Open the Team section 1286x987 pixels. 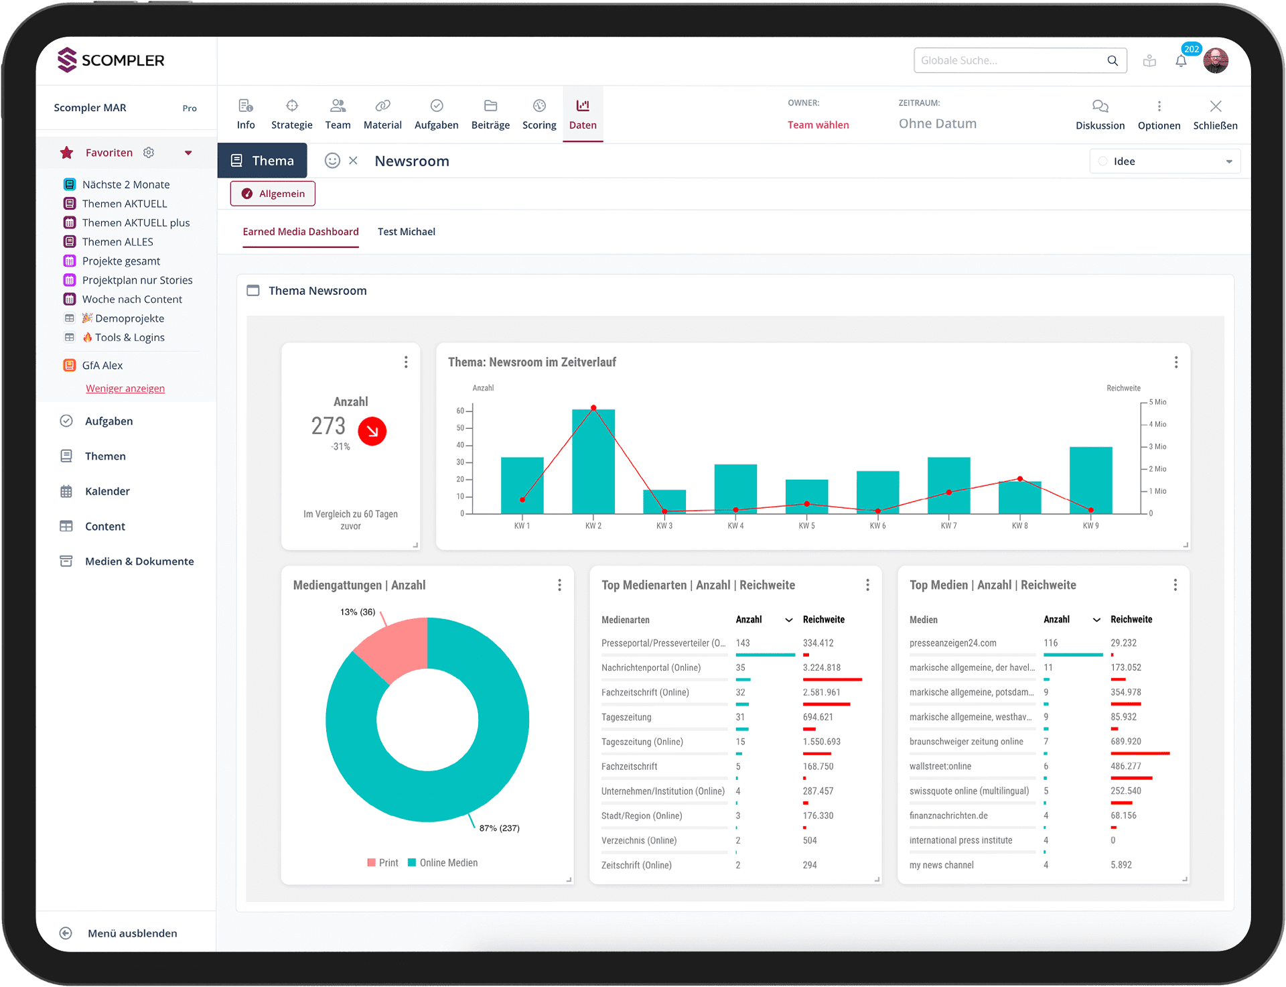338,113
